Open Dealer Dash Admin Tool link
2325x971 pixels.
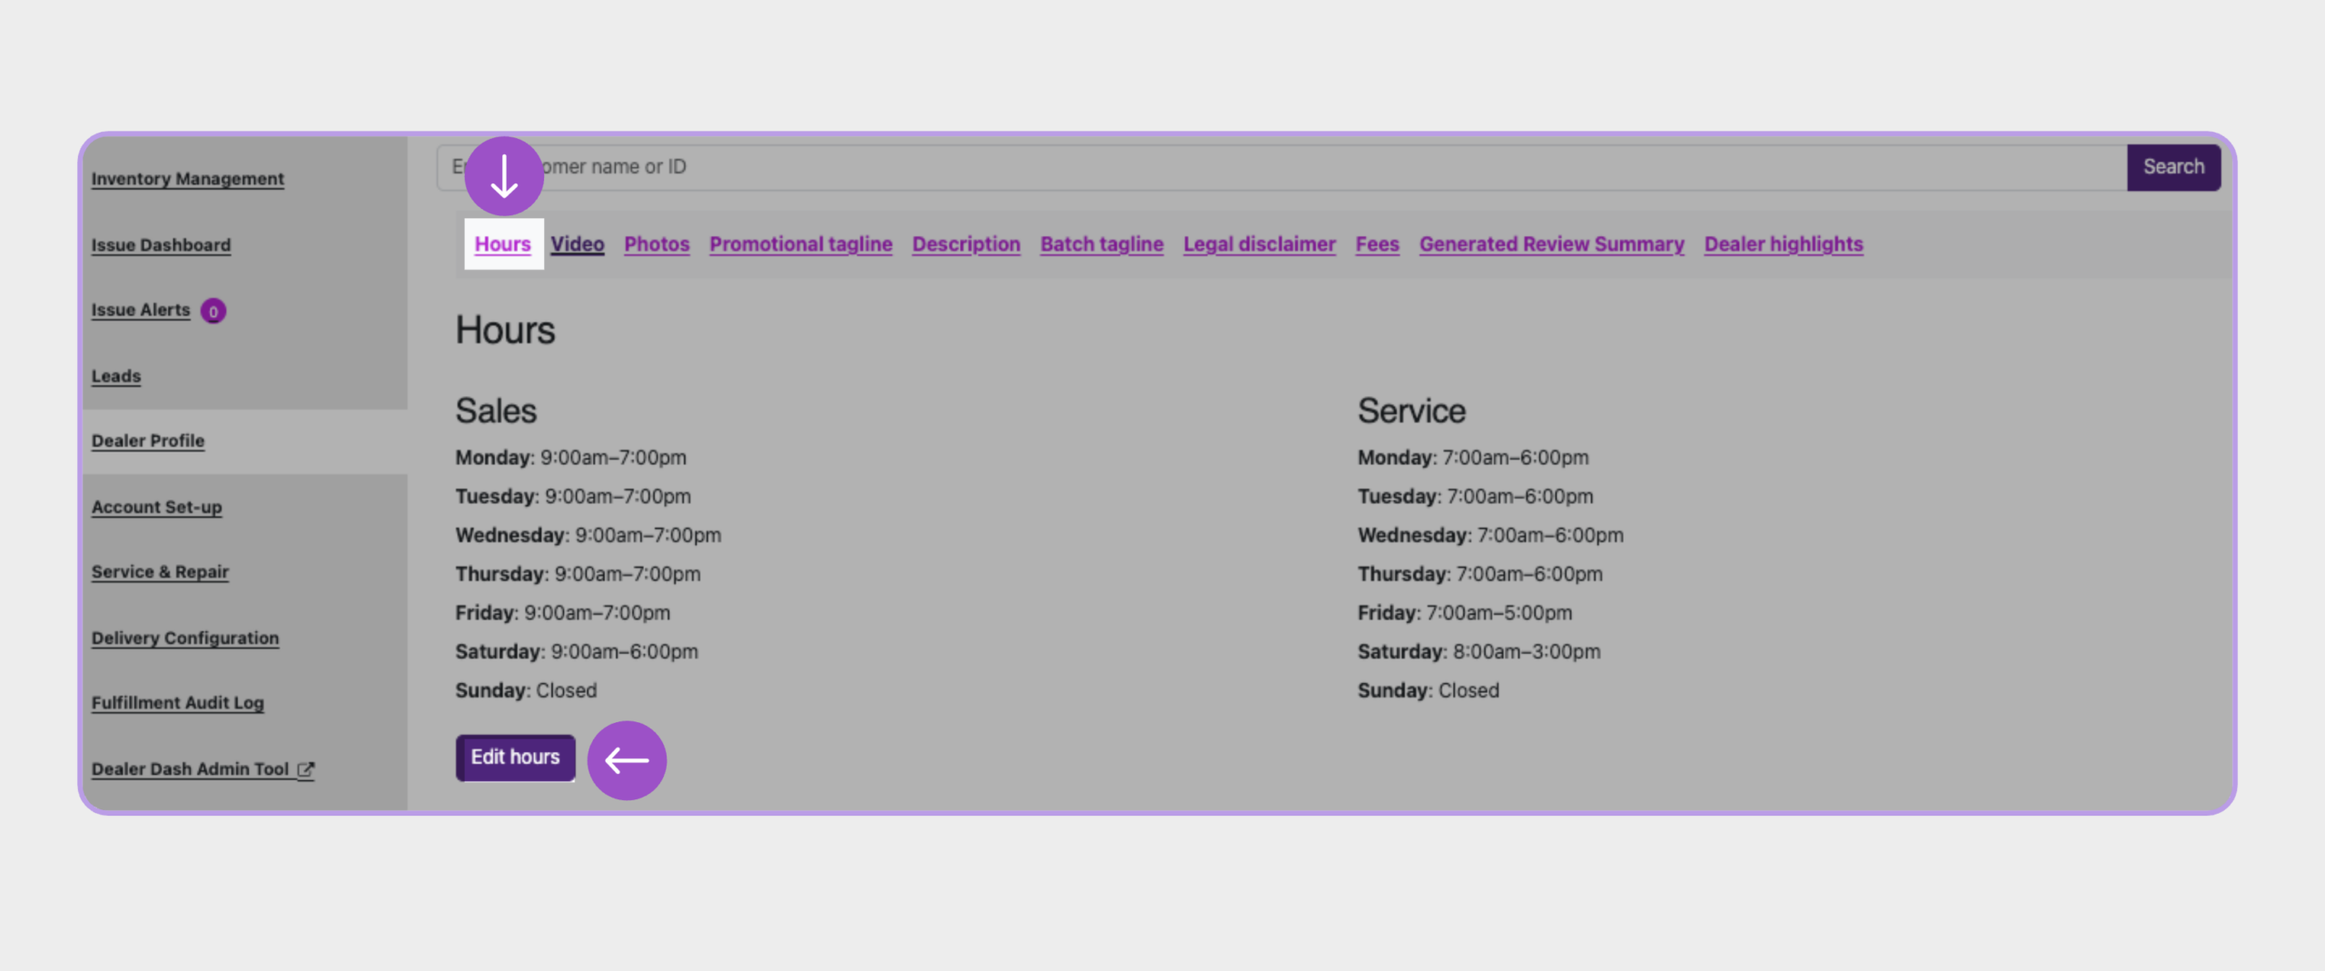[x=190, y=768]
